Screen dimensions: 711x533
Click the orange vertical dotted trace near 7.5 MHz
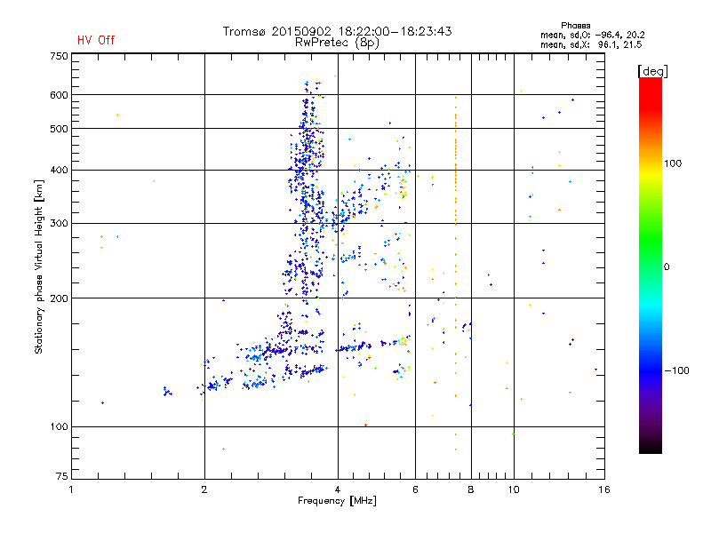click(x=456, y=272)
